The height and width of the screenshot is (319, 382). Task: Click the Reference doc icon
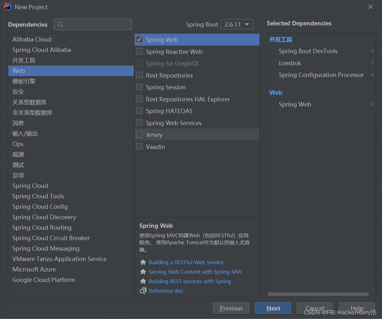[143, 291]
